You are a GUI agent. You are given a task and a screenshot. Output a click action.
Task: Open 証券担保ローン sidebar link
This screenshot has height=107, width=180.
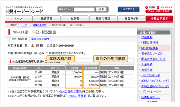(x=150, y=97)
